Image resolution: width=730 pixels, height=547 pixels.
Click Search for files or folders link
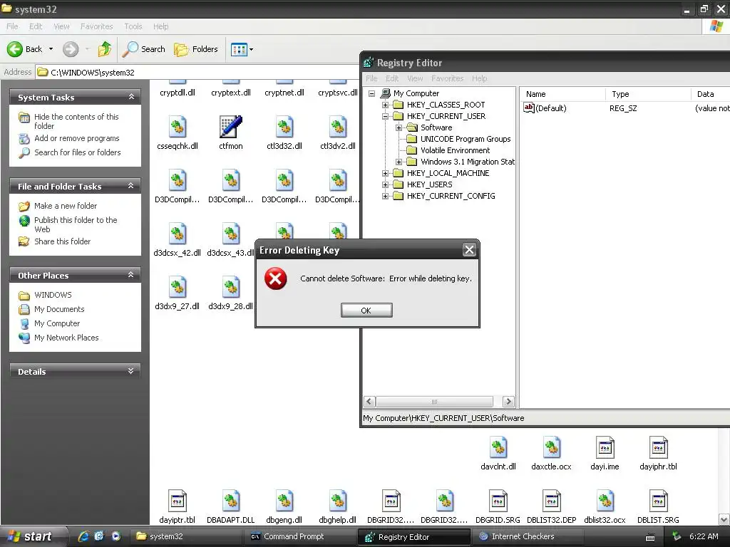point(77,152)
